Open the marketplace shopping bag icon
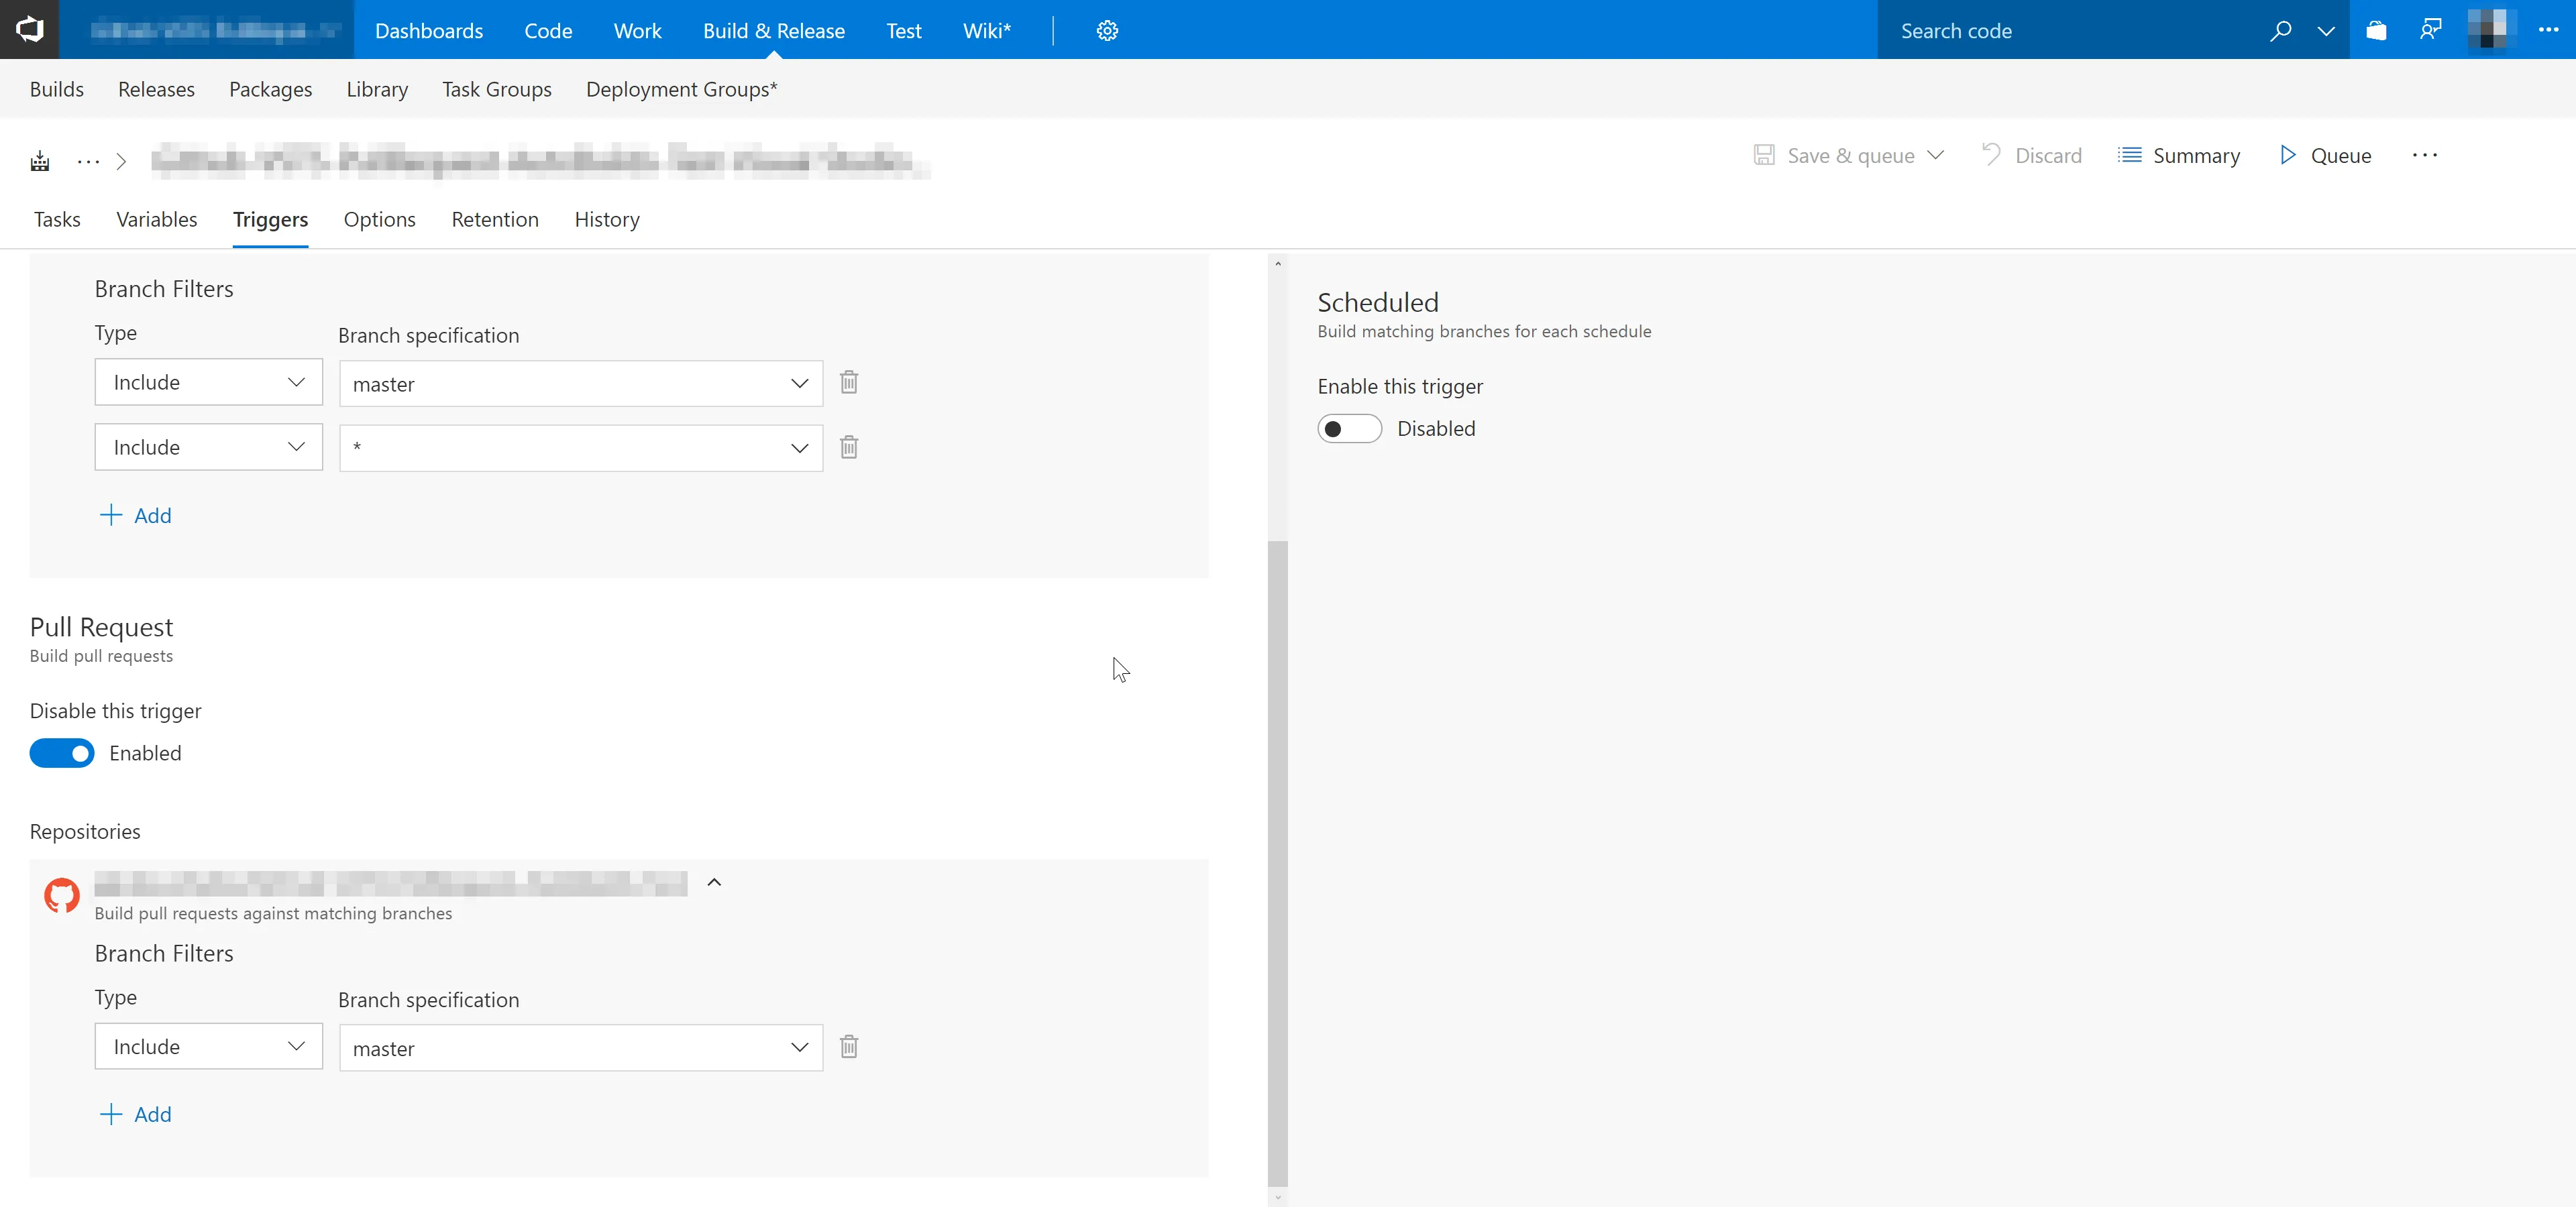2576x1207 pixels. pyautogui.click(x=2376, y=31)
